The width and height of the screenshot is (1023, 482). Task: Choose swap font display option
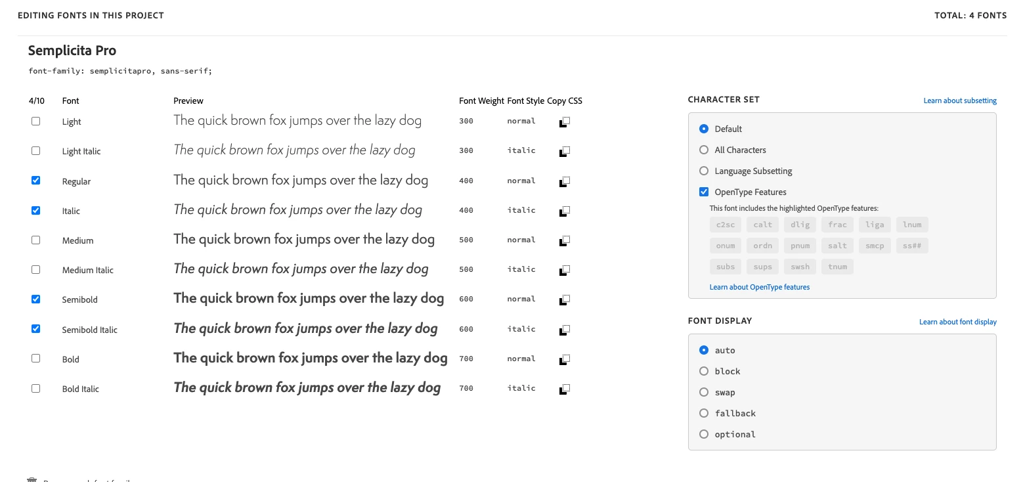704,392
